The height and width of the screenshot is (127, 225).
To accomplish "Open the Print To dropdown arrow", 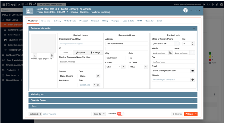I will [104, 114].
